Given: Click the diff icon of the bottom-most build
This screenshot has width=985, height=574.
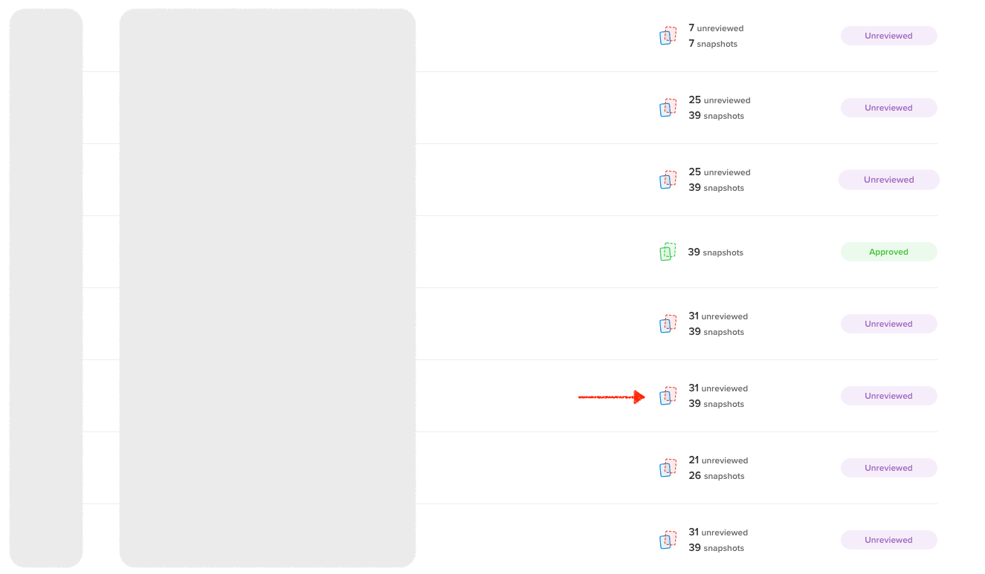Looking at the screenshot, I should pyautogui.click(x=668, y=540).
